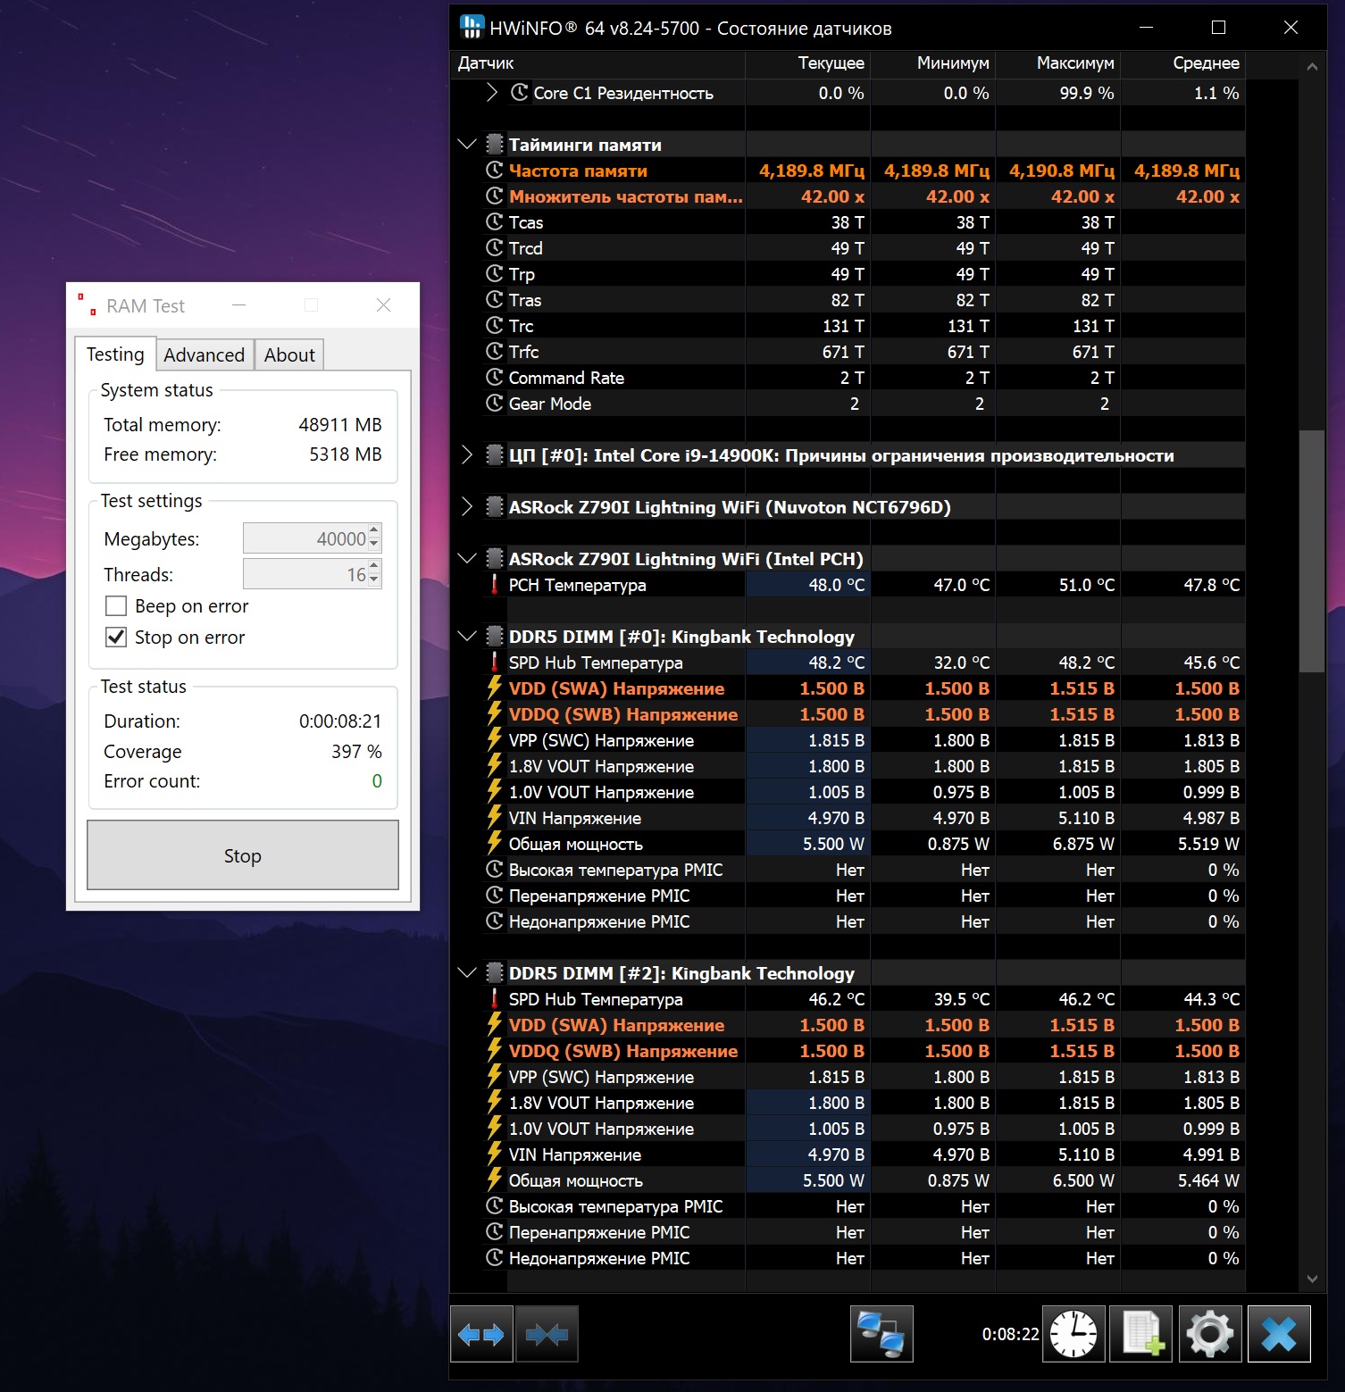Click the Error count value 0

point(377,781)
